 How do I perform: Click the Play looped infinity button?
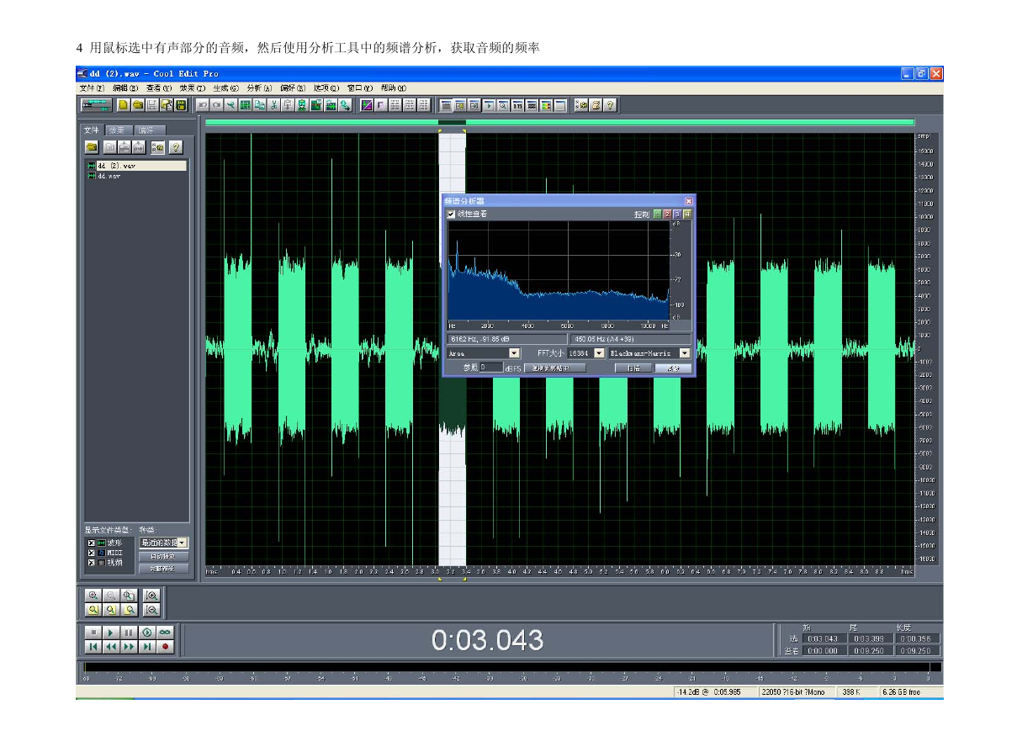[165, 633]
